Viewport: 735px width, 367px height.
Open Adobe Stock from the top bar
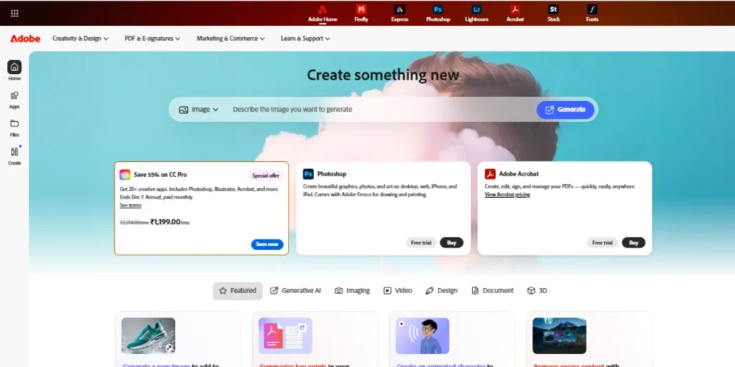(553, 12)
